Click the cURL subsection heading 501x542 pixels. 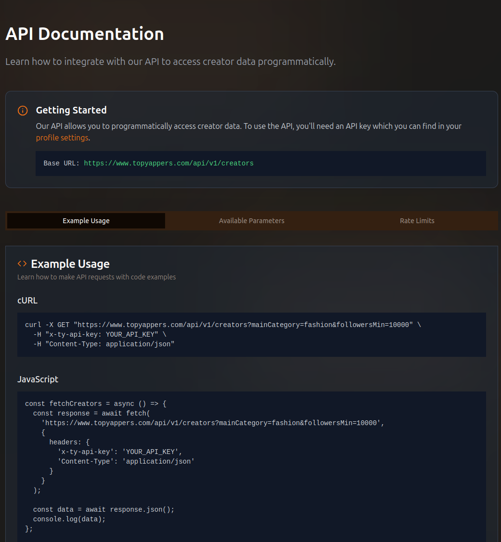tap(27, 301)
